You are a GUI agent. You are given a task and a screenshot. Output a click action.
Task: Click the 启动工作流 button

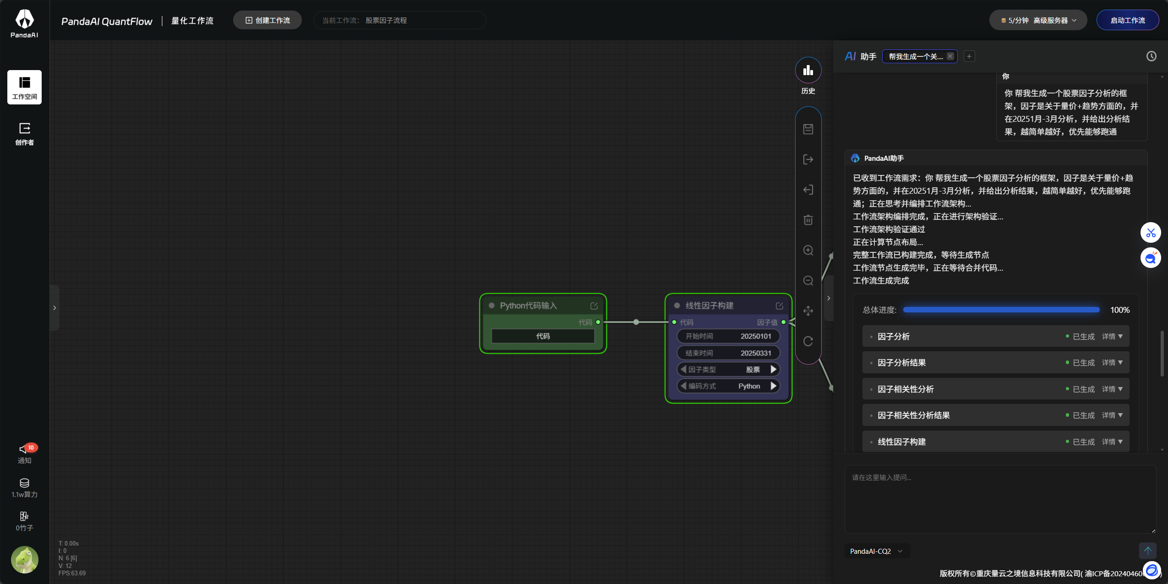pos(1128,20)
